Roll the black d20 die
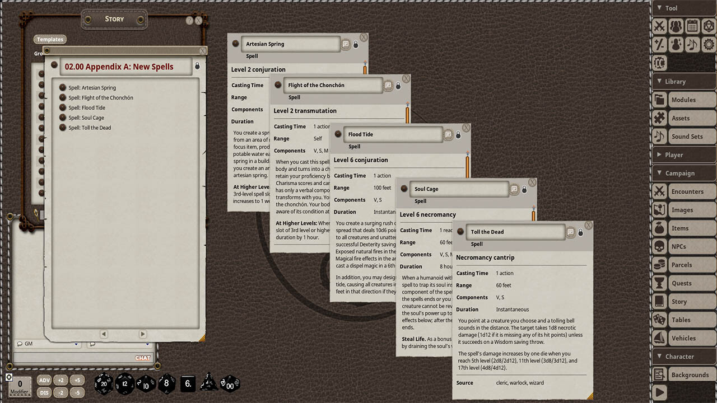The width and height of the screenshot is (717, 403). click(105, 384)
